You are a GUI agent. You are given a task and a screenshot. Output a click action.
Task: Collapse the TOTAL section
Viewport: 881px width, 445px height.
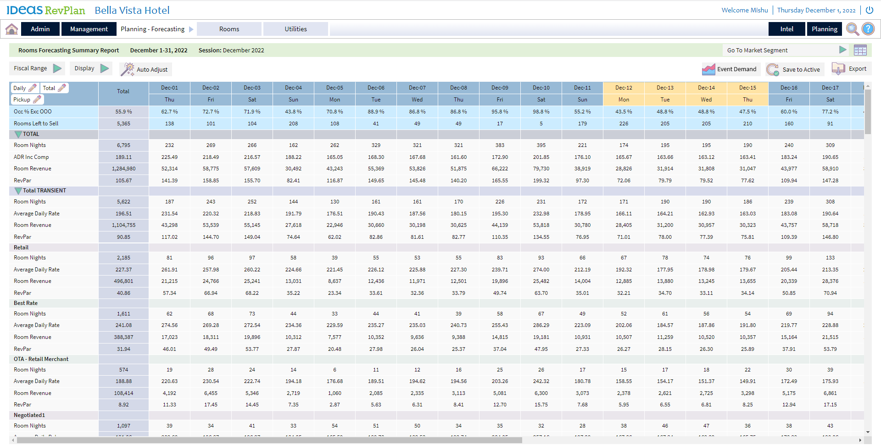(18, 134)
